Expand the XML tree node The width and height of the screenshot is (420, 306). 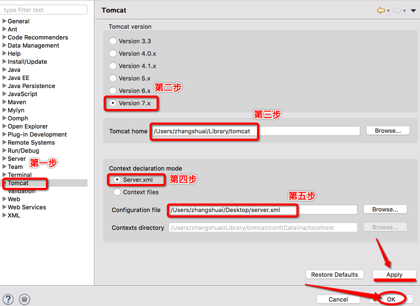4,215
